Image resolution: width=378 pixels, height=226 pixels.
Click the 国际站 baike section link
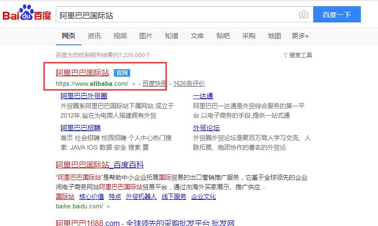(65, 196)
